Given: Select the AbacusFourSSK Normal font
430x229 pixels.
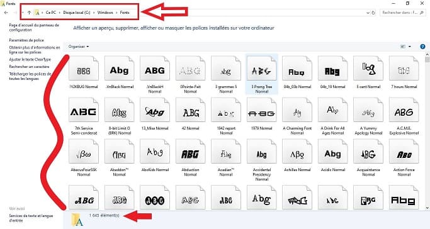Looking at the screenshot, I should pos(84,152).
